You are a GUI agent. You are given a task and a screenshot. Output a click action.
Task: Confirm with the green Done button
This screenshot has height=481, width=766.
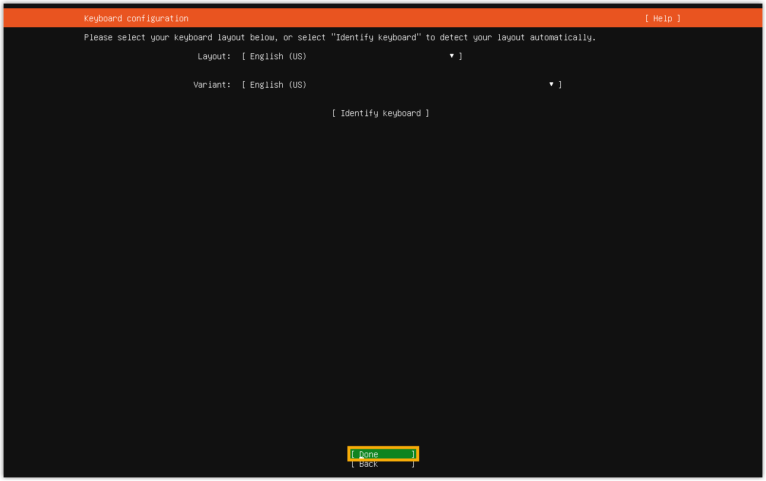click(382, 454)
